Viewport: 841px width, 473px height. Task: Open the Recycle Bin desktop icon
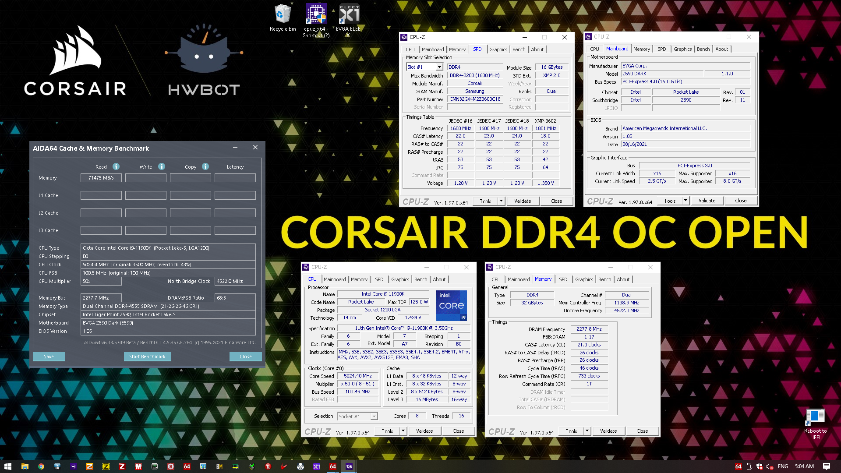[283, 18]
